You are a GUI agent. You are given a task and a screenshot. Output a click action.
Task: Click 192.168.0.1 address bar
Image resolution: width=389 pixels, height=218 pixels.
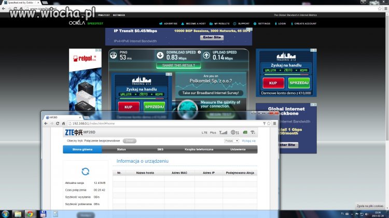click(165, 123)
